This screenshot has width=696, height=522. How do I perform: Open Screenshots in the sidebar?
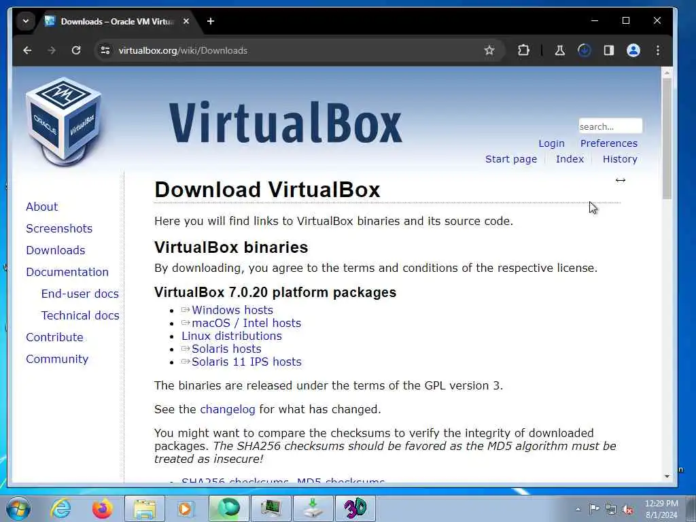(59, 228)
